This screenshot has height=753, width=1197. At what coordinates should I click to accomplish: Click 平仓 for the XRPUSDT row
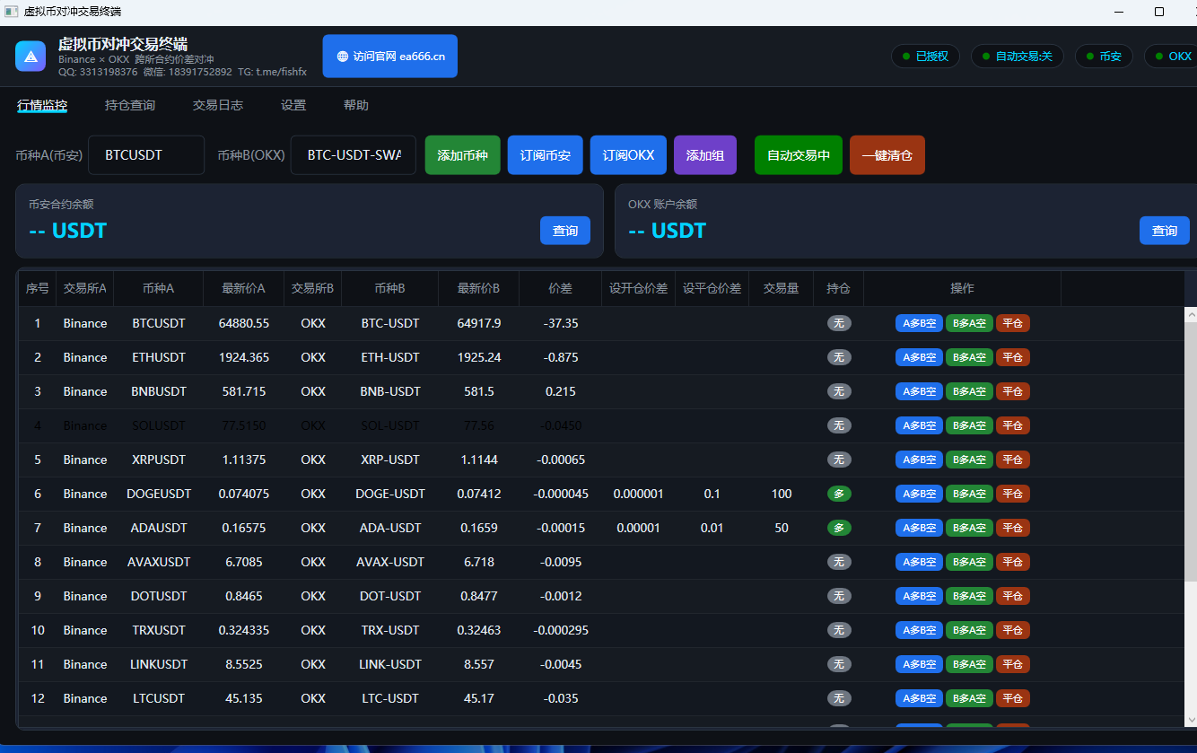pyautogui.click(x=1013, y=460)
